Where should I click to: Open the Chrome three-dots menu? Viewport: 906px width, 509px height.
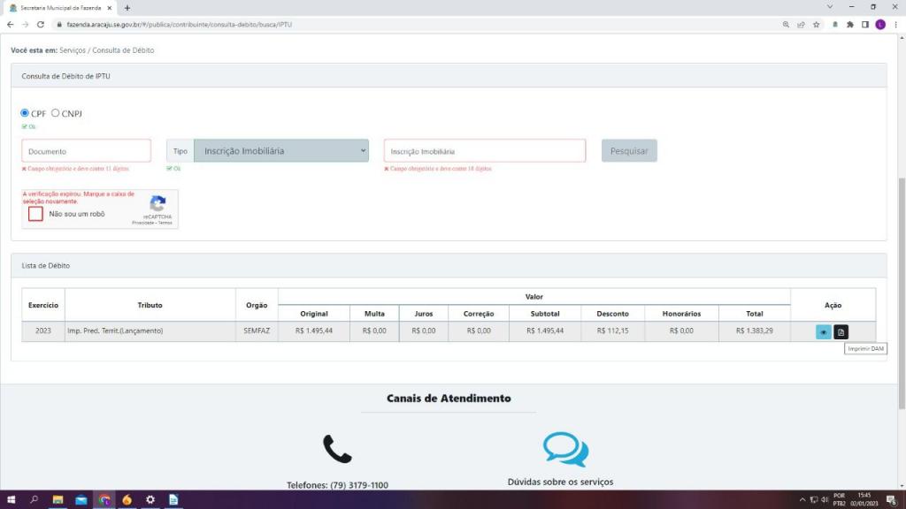[x=894, y=24]
